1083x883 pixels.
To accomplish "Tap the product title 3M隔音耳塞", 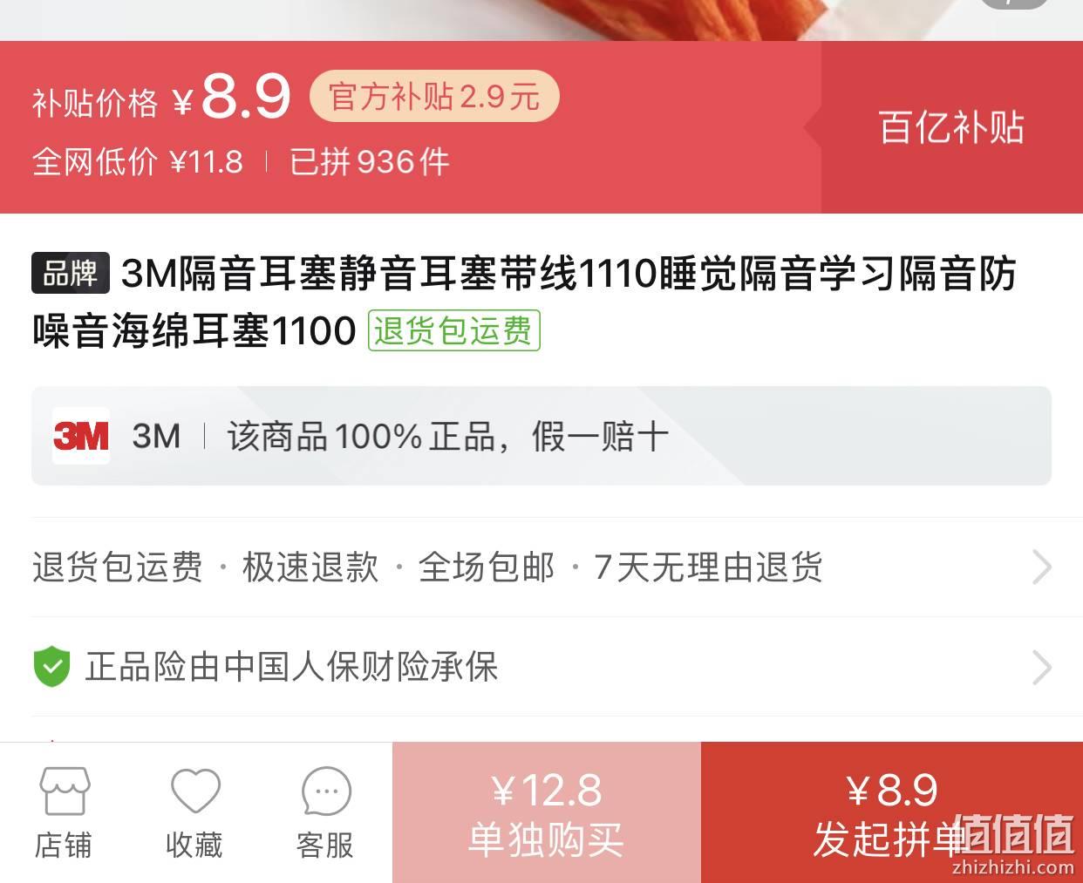I will (x=524, y=302).
